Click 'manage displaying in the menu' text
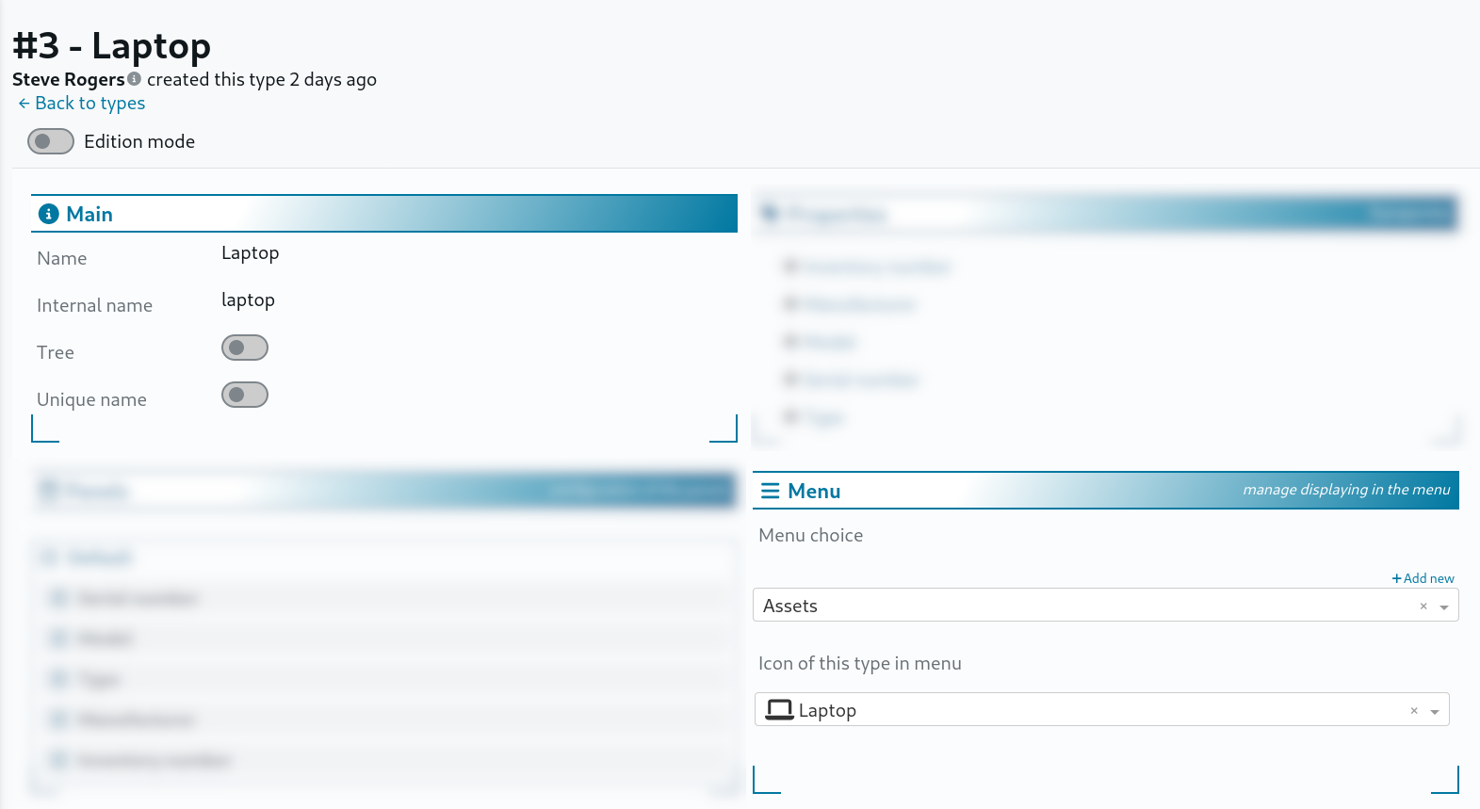 coord(1345,490)
